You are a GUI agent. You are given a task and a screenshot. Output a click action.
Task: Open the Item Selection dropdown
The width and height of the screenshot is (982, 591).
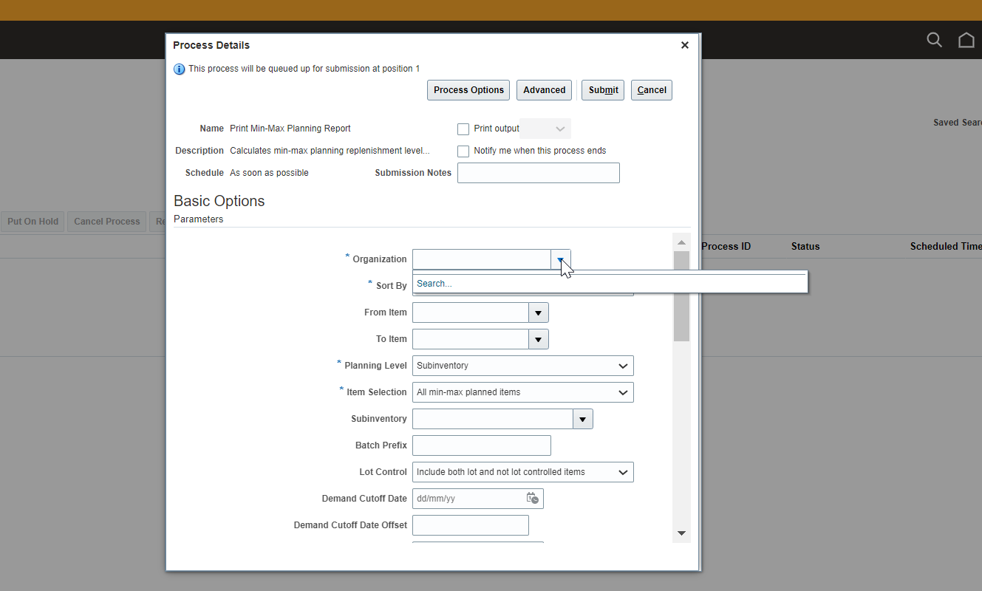624,392
